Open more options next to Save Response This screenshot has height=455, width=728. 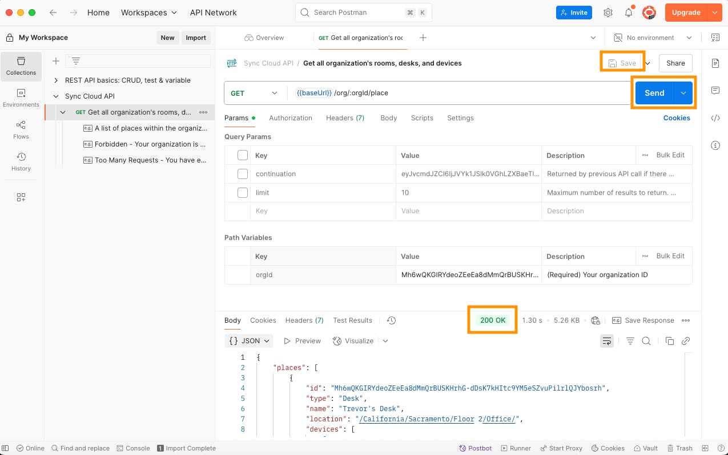(686, 320)
